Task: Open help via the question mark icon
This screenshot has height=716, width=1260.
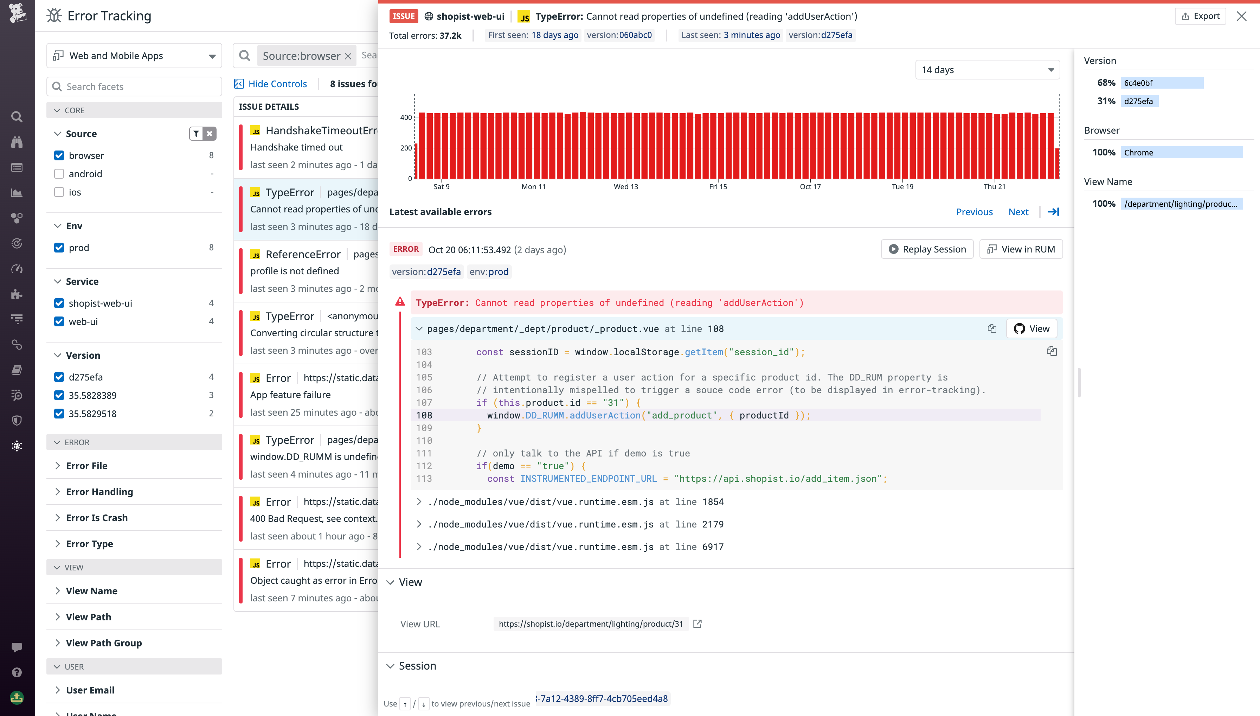Action: (x=17, y=672)
